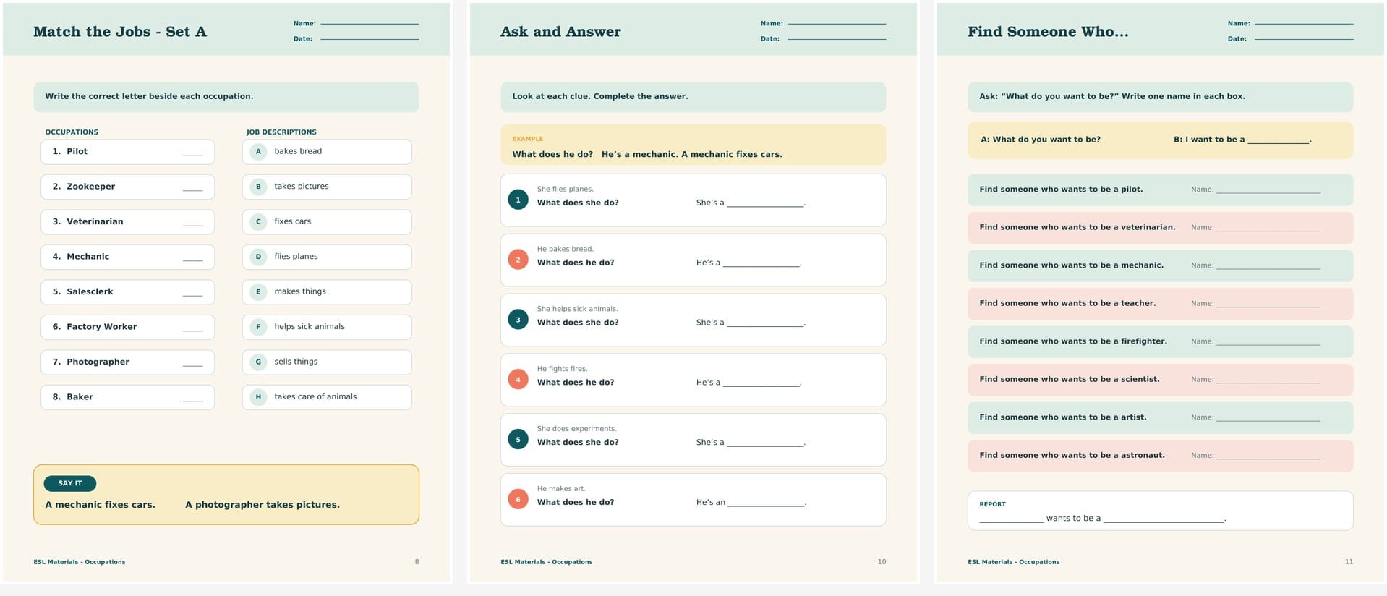Viewport: 1387px width, 596px height.
Task: Click the Date line on Match the Jobs page
Action: click(x=370, y=39)
